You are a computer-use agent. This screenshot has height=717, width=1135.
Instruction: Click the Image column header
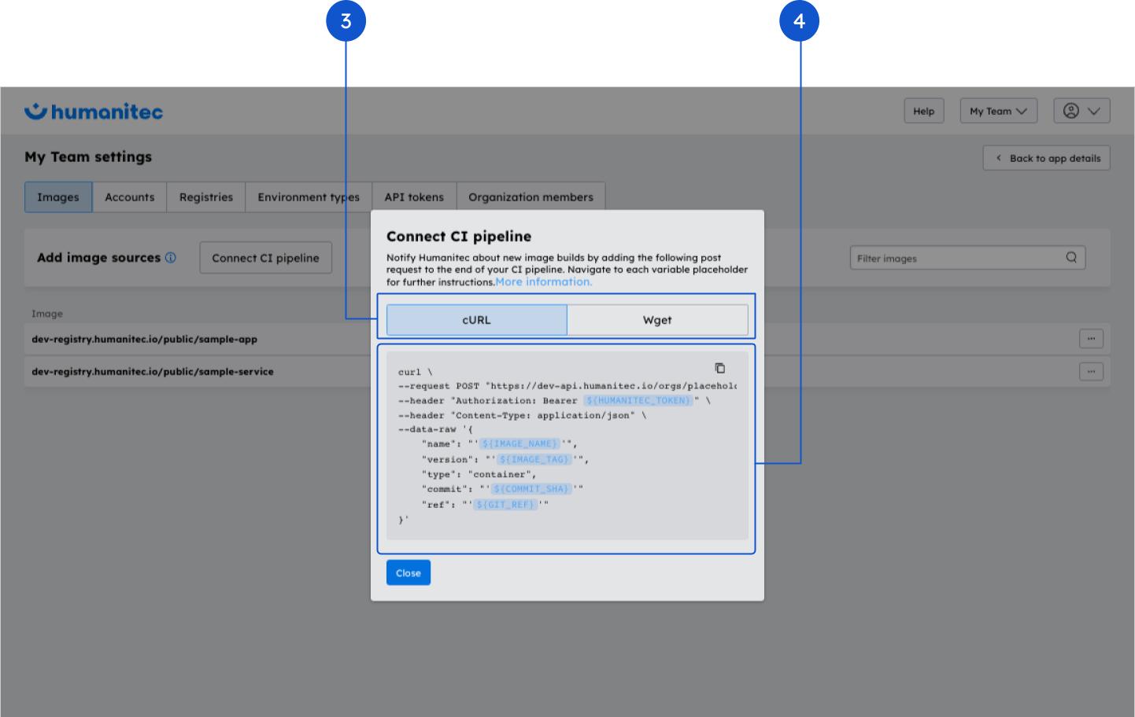coord(47,314)
